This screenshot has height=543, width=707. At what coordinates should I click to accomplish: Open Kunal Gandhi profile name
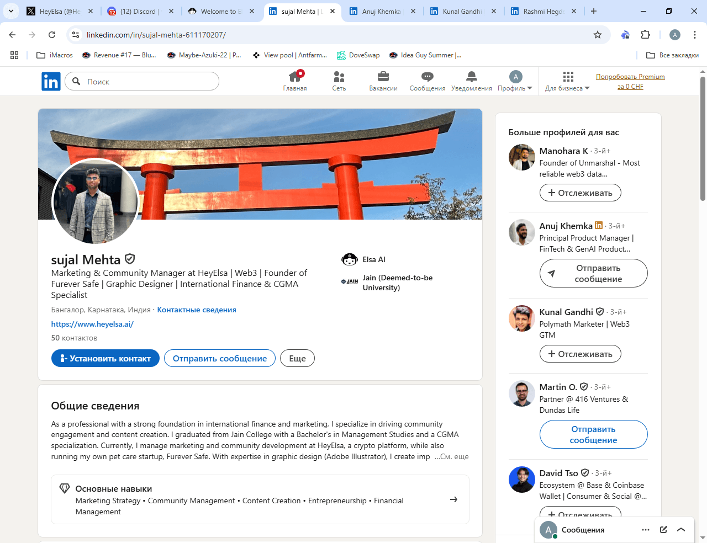pos(566,312)
